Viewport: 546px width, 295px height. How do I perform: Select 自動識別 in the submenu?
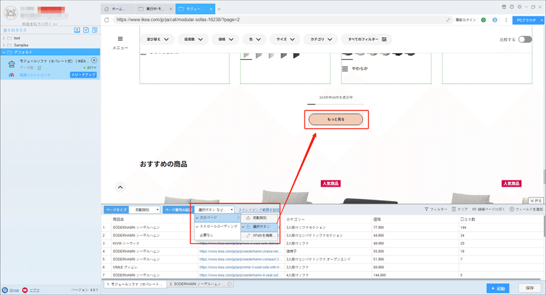point(259,218)
